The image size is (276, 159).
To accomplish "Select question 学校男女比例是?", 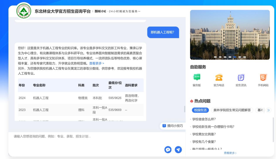I will point(204,134).
